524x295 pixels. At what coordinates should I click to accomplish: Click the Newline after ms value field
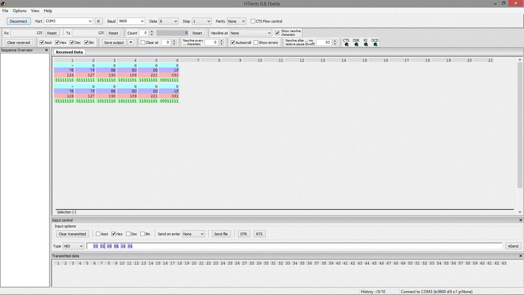[324, 43]
